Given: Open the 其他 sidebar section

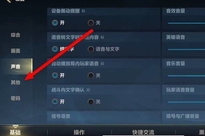Looking at the screenshot, I should pyautogui.click(x=15, y=82).
